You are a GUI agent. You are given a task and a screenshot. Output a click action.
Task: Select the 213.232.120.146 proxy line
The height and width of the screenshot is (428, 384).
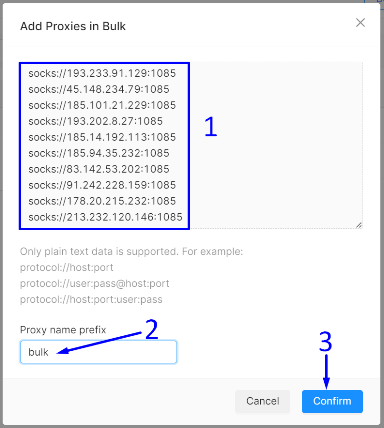[105, 217]
